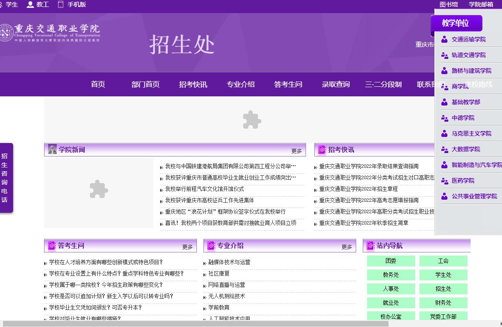
Task: Click the college logo emblem
Action: [5, 32]
